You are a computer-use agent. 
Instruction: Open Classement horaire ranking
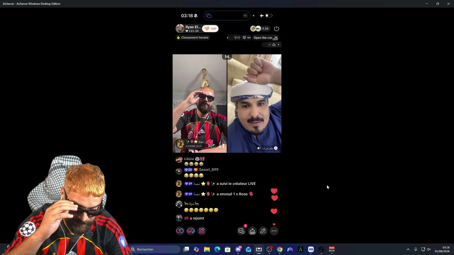pyautogui.click(x=193, y=38)
